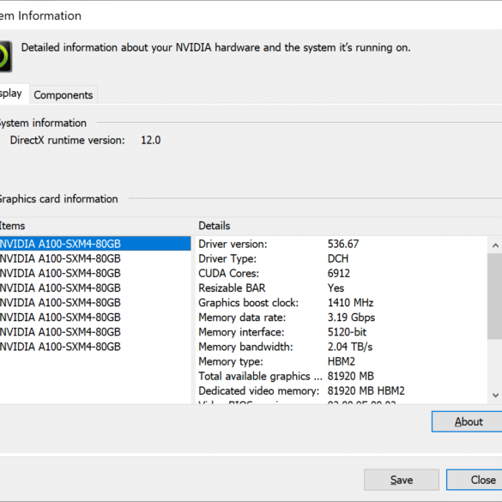
Task: Select the last NVIDIA A100-SXM4-80GB entry in Items
Action: coord(60,347)
